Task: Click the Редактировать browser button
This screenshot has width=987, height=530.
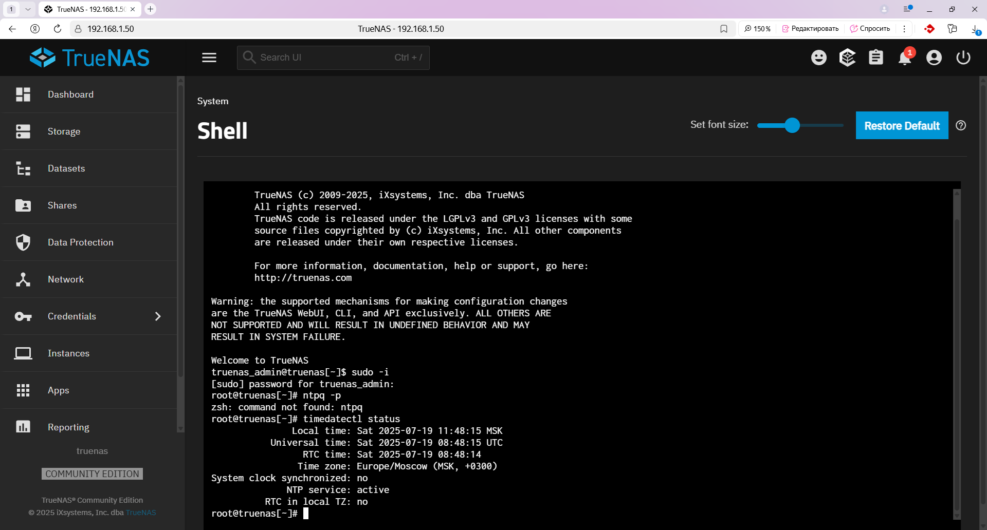Action: pos(810,29)
